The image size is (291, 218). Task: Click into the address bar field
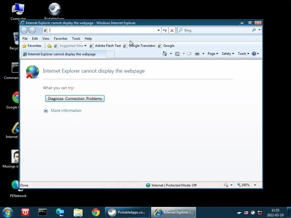(x=102, y=30)
